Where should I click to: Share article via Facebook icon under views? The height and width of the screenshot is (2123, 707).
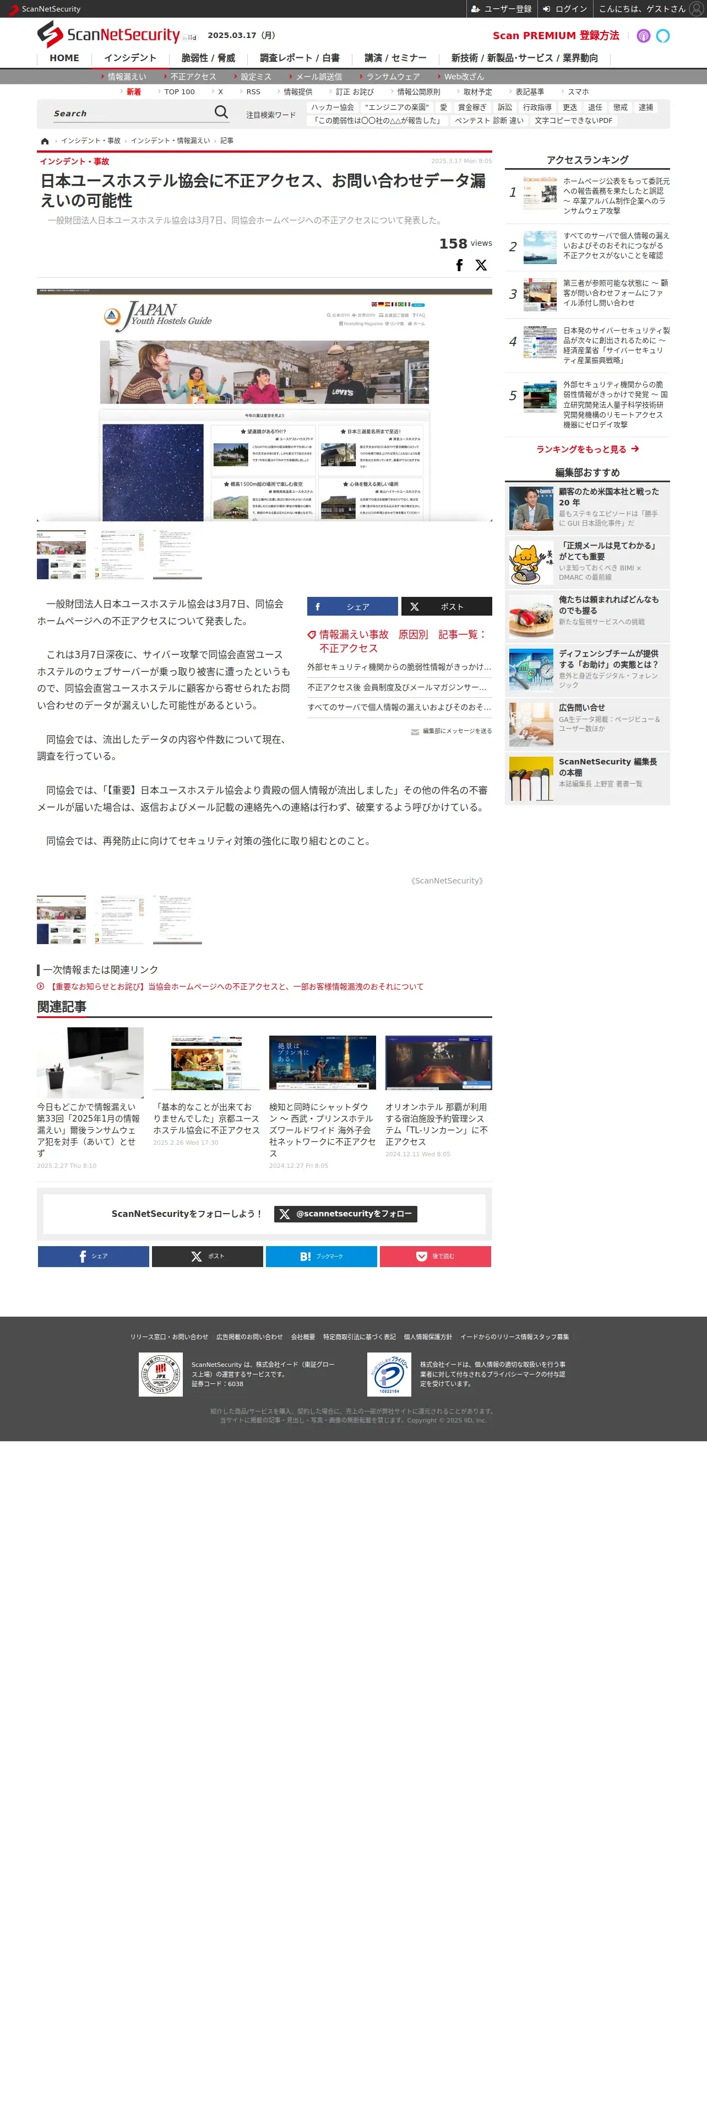[x=459, y=265]
